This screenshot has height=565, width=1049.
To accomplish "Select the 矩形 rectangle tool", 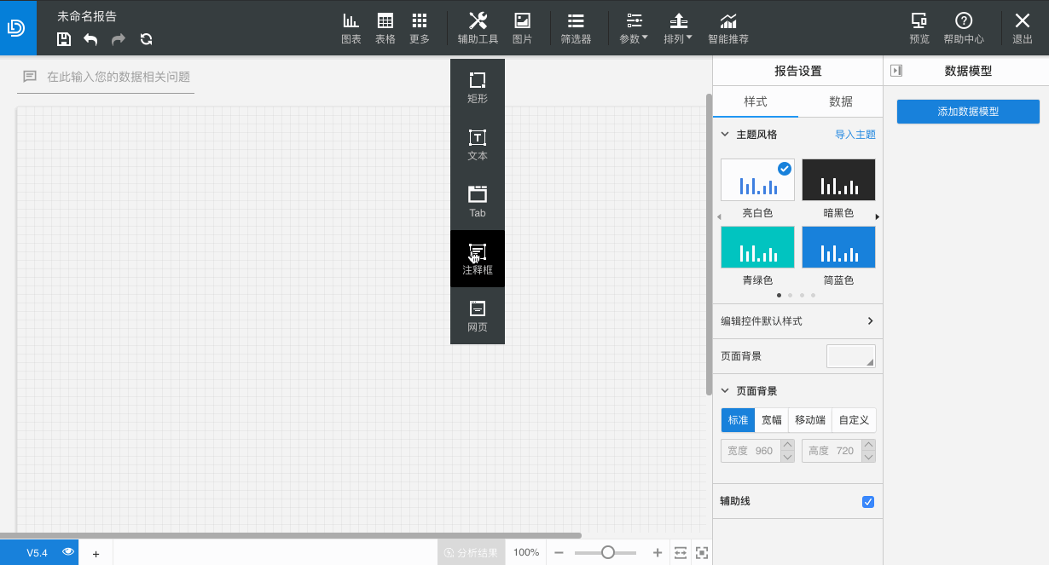I will tap(478, 87).
